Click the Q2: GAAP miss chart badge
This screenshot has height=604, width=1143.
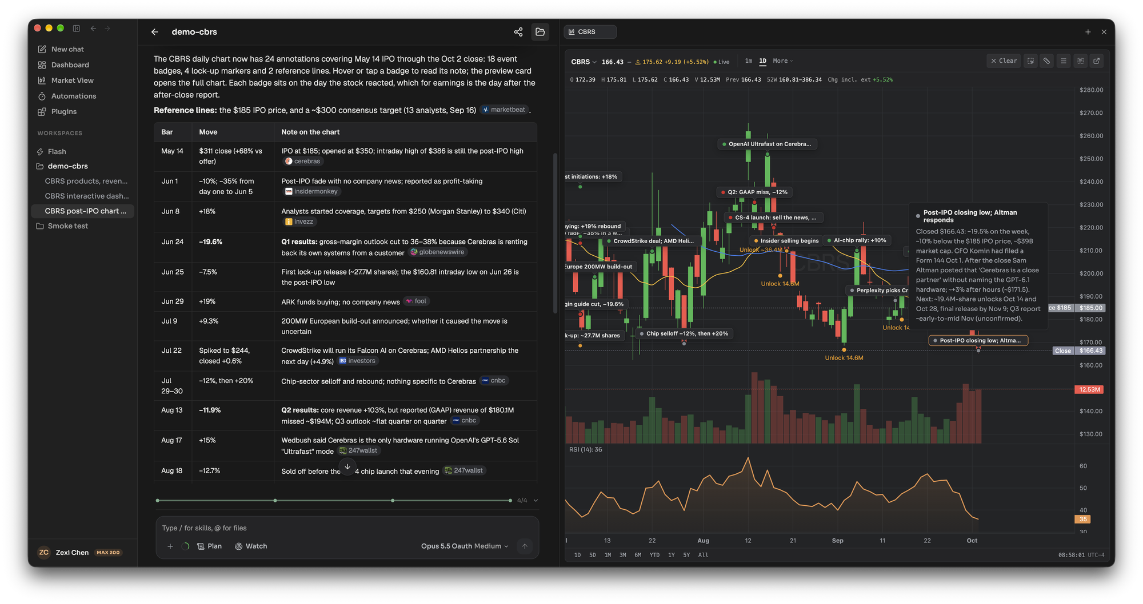click(x=754, y=192)
